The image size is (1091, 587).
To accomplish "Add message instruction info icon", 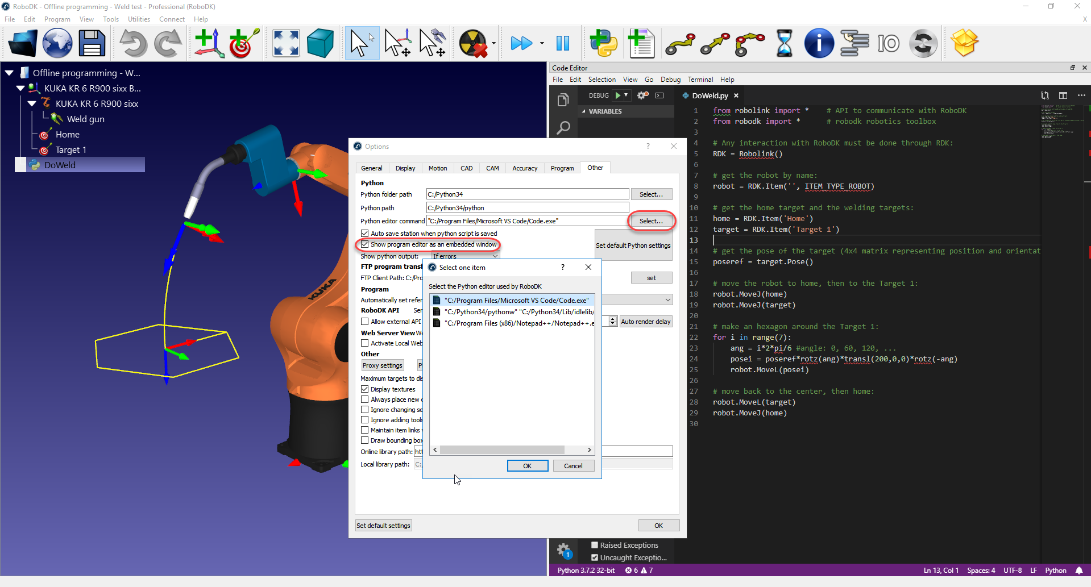I will (819, 43).
